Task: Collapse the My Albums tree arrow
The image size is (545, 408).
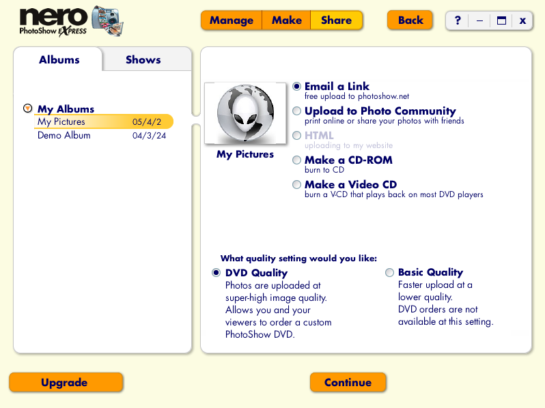Action: (x=27, y=108)
